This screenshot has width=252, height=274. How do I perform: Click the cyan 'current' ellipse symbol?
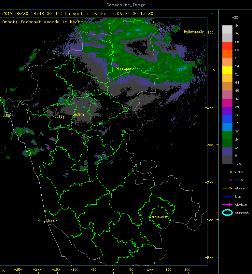227,213
